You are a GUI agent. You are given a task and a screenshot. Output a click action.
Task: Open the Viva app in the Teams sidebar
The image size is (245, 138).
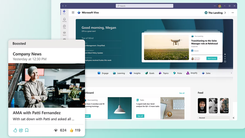(64, 12)
